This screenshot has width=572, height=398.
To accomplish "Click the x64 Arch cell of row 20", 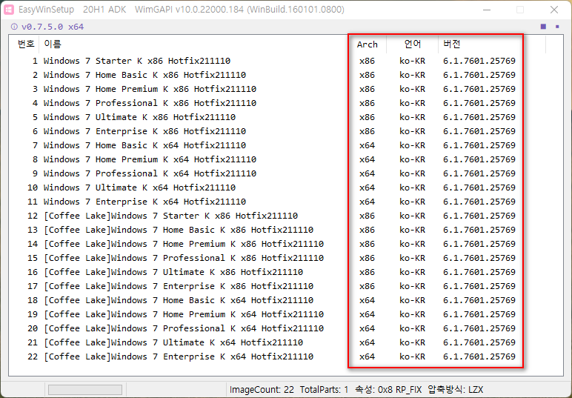I will (x=367, y=328).
